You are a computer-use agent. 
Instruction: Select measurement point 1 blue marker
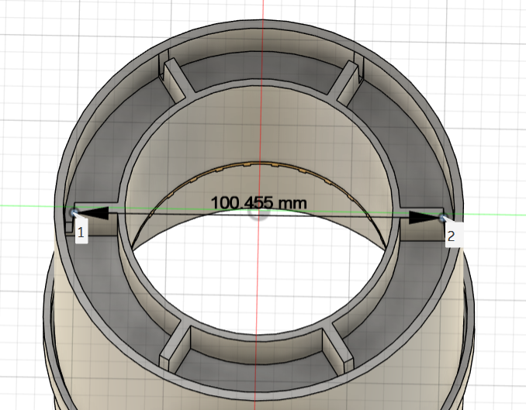tap(74, 212)
